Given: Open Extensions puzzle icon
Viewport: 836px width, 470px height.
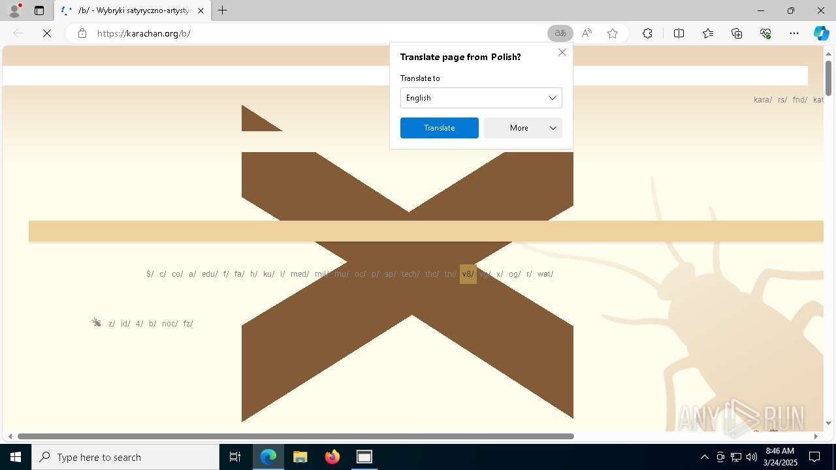Looking at the screenshot, I should (x=647, y=33).
